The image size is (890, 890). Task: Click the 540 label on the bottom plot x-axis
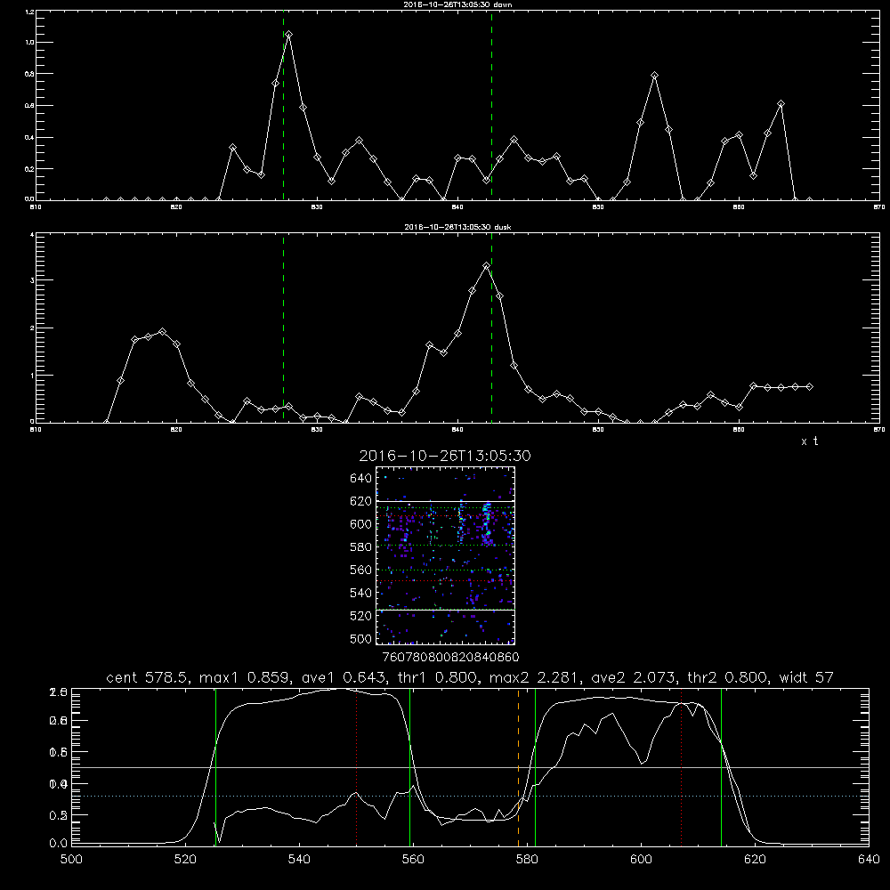click(299, 860)
